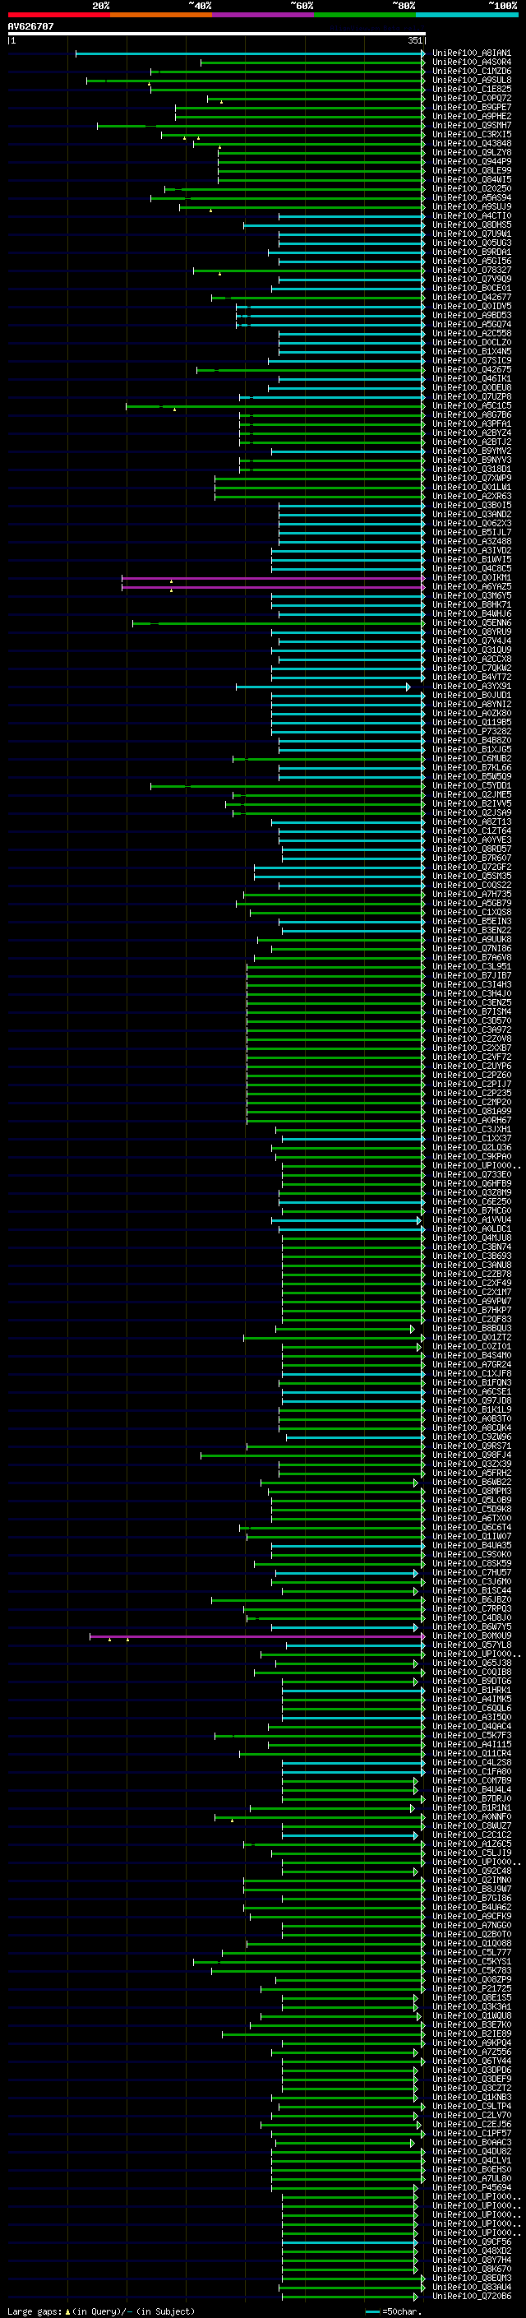The height and width of the screenshot is (2318, 526).
Task: Select the UniRef100_Q5ENN6 label
Action: click(x=471, y=622)
